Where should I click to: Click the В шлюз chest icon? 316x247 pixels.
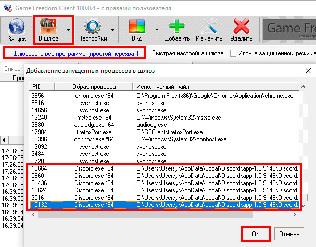pyautogui.click(x=48, y=26)
